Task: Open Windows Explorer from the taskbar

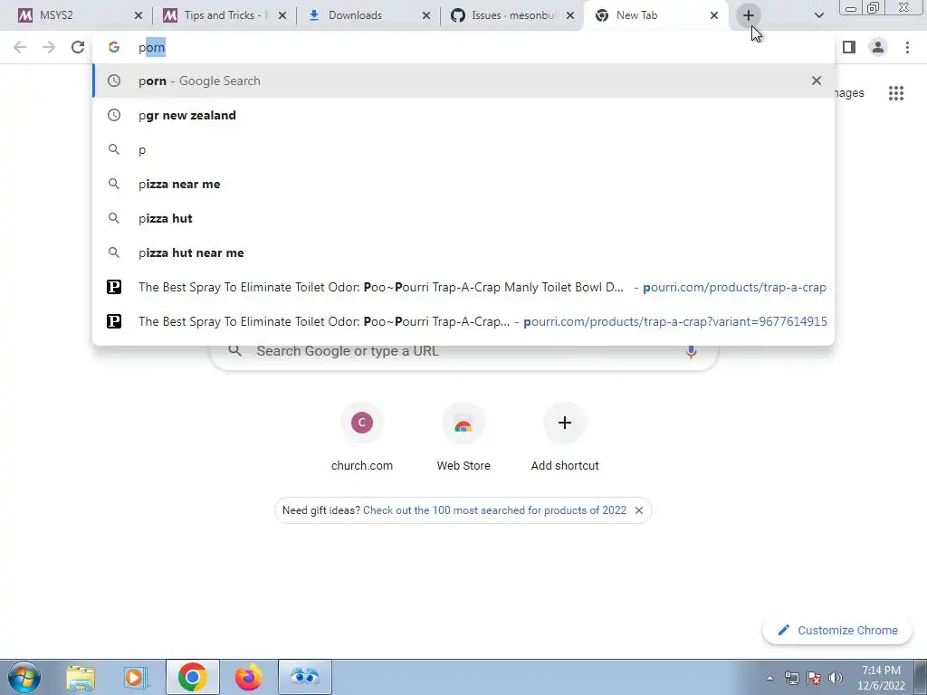Action: (81, 677)
